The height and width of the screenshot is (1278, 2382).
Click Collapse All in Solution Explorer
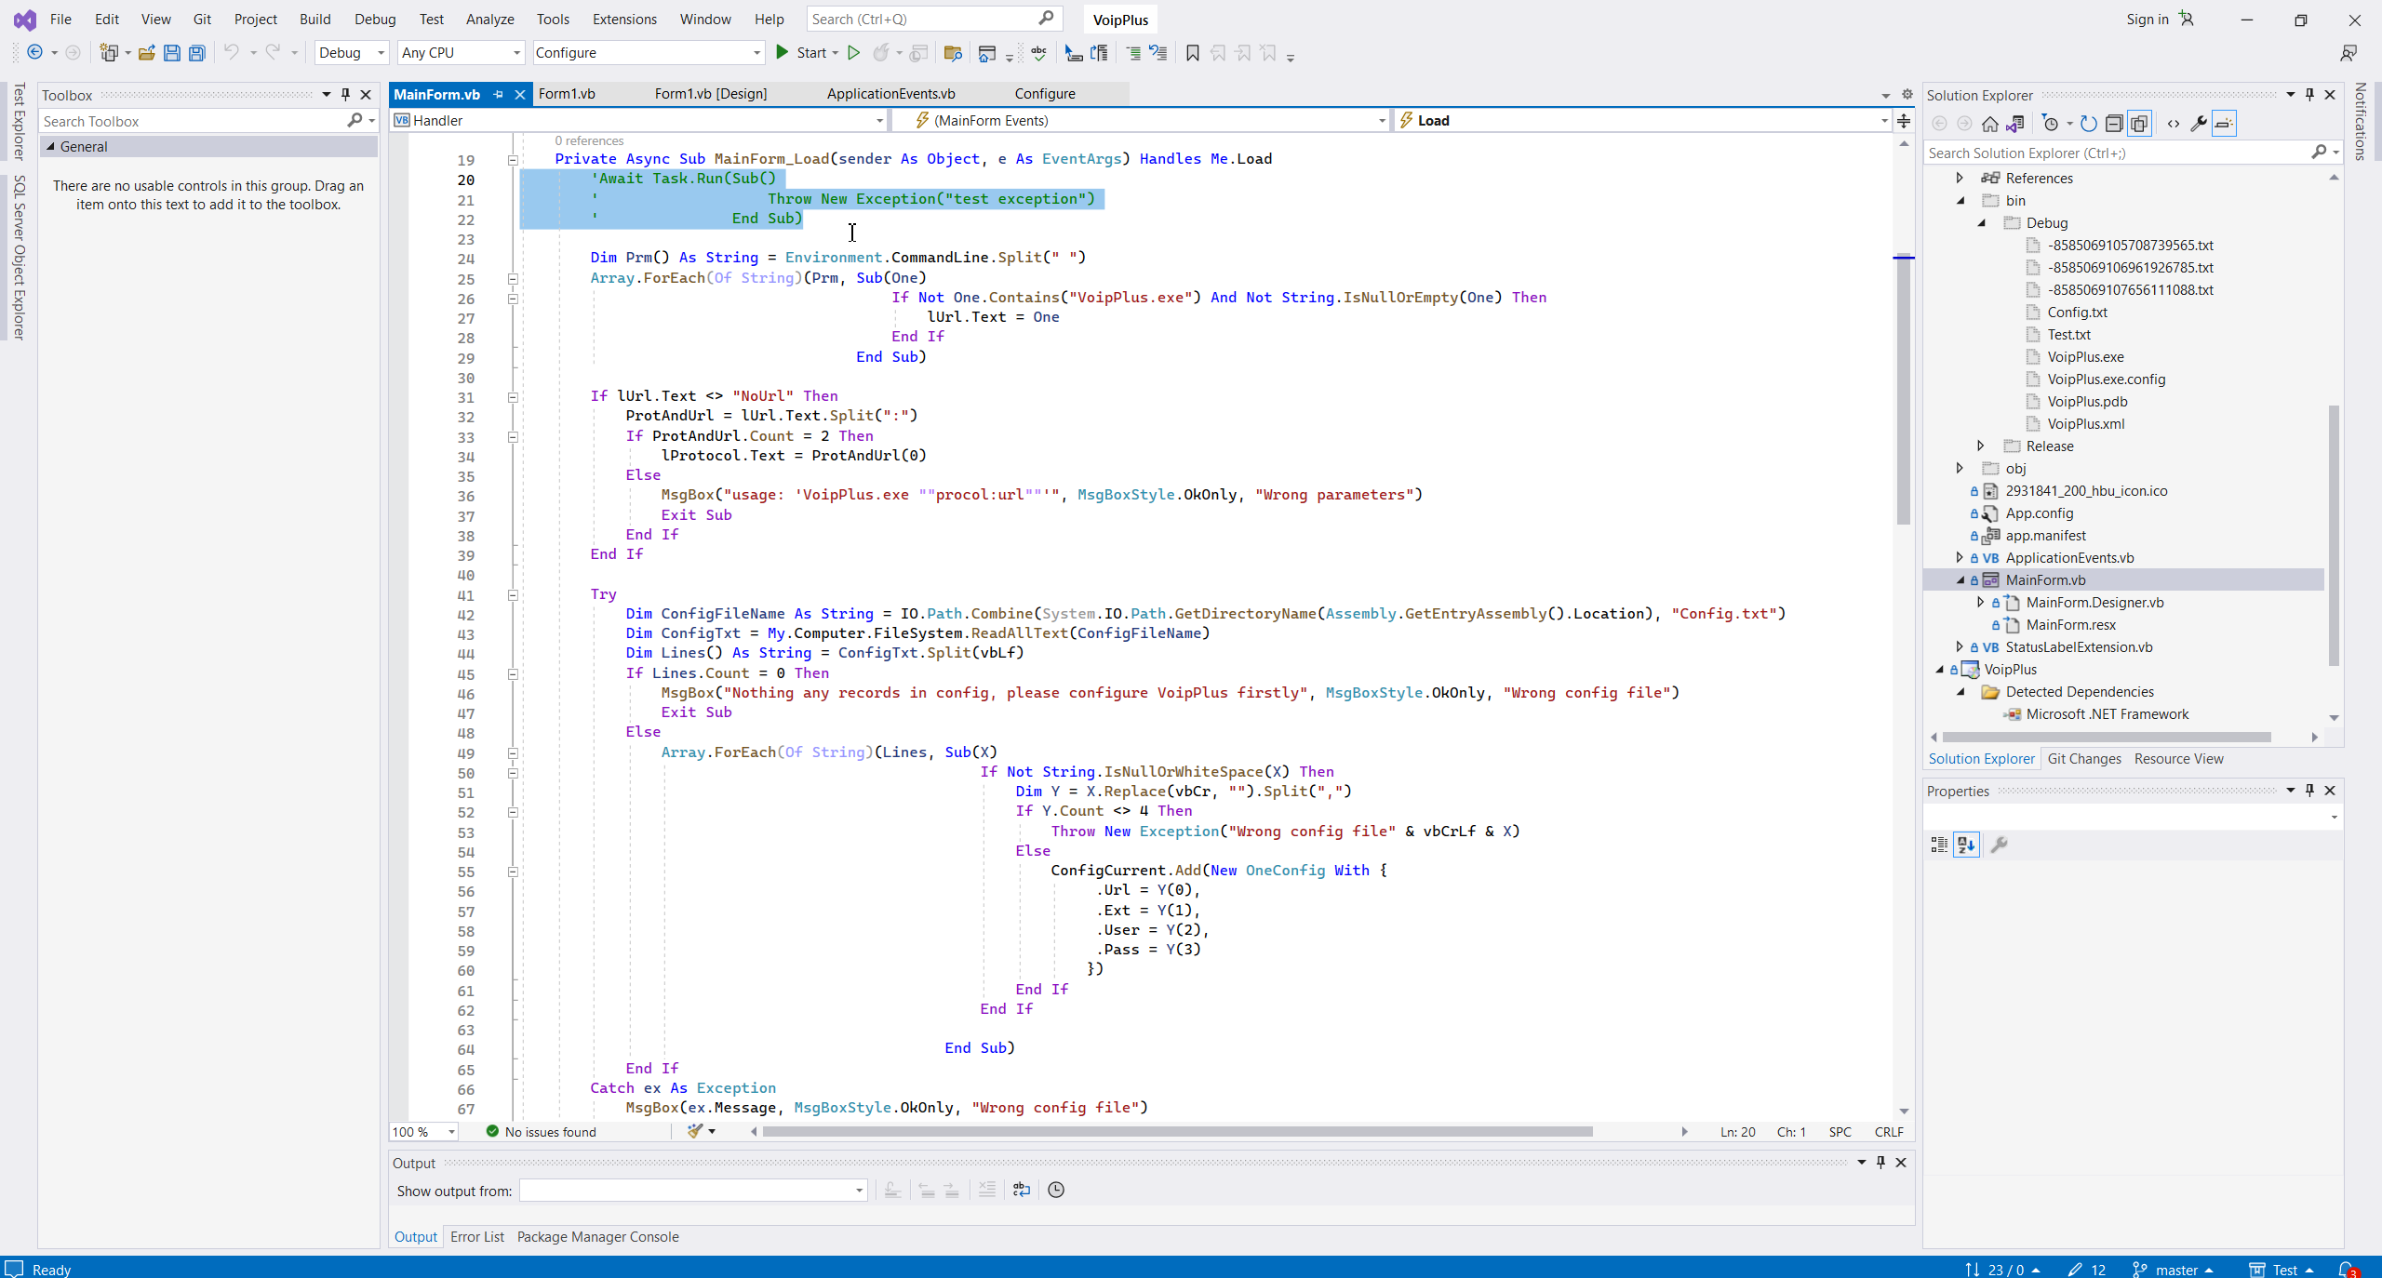tap(2114, 124)
